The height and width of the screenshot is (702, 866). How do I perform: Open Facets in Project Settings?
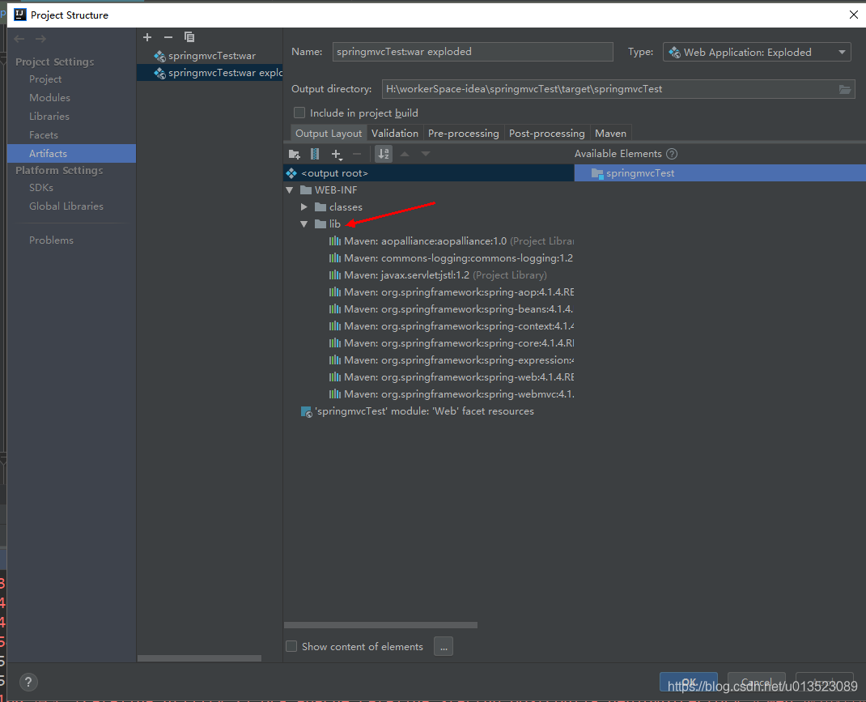44,135
